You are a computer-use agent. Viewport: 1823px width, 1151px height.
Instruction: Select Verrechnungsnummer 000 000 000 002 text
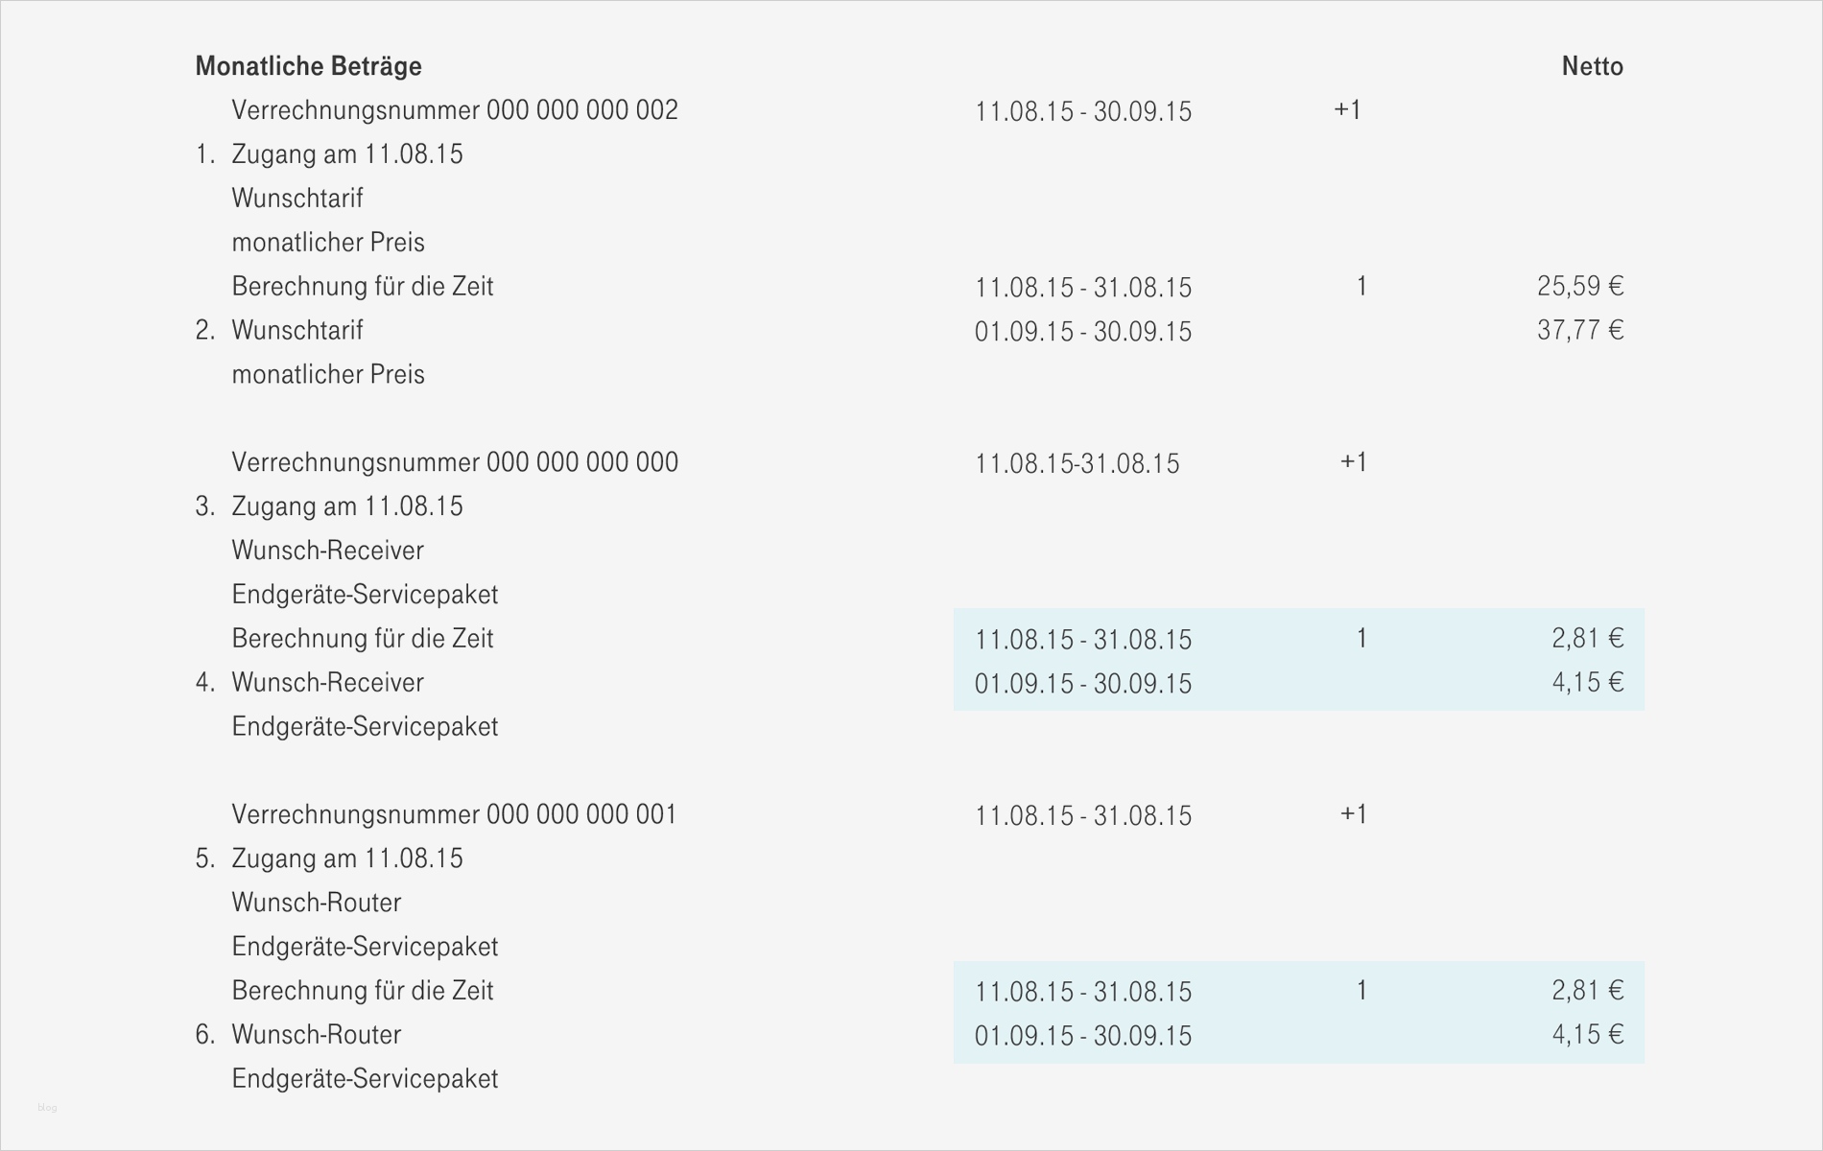455,110
